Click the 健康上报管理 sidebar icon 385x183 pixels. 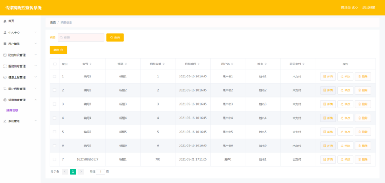coord(5,77)
